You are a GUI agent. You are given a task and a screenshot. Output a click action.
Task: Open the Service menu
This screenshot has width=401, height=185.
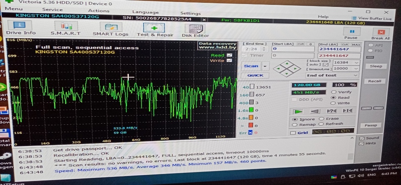point(52,10)
